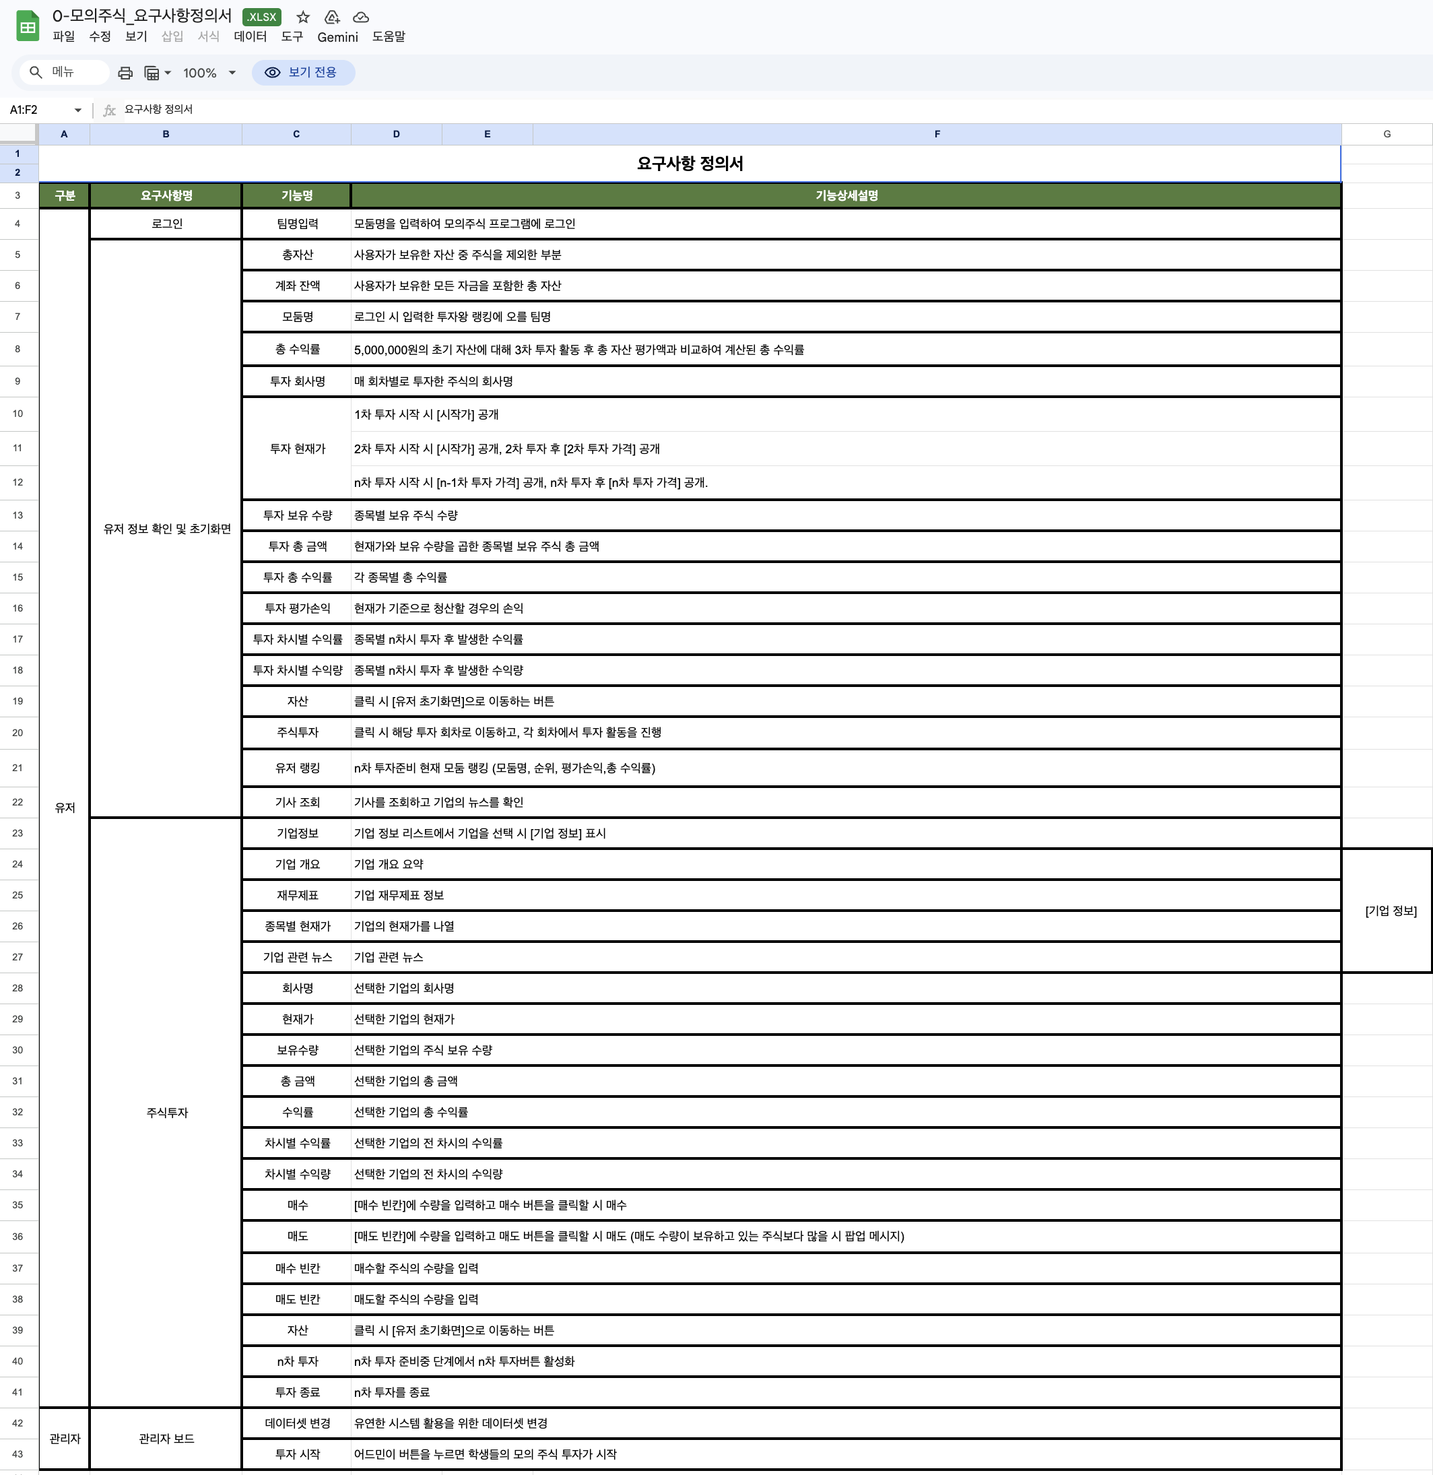Open the Gemini menu

337,36
